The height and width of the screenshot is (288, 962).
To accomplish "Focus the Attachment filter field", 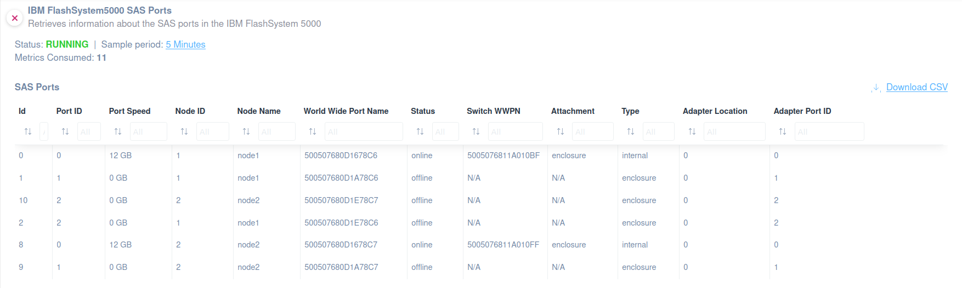I will (593, 131).
